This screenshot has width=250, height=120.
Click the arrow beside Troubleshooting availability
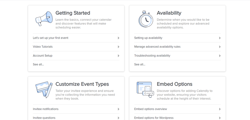click(220, 55)
